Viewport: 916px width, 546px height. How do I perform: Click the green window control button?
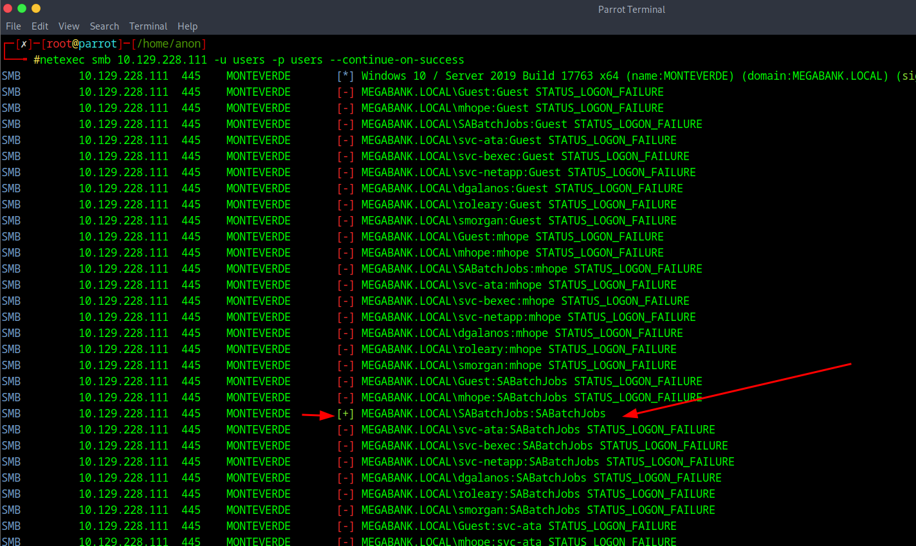point(22,8)
